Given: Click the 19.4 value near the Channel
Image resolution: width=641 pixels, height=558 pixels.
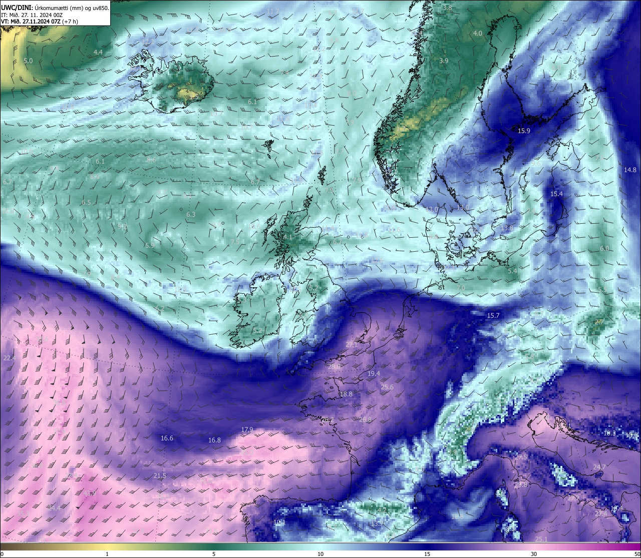Looking at the screenshot, I should point(374,374).
